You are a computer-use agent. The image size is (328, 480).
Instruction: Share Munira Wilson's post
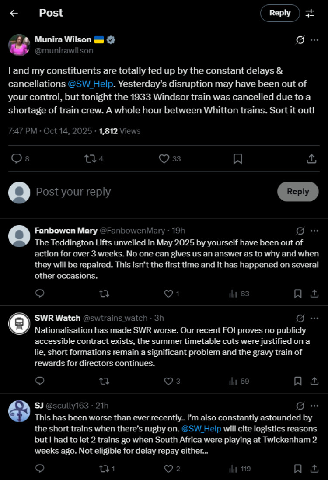(x=311, y=158)
